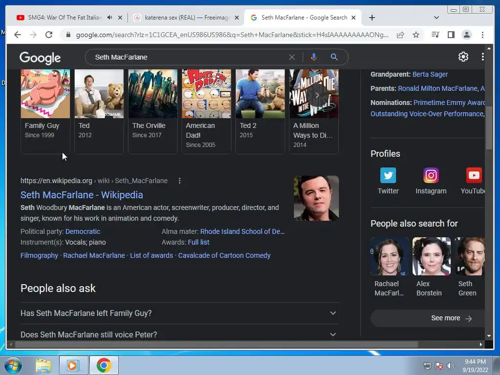This screenshot has height=375, width=500.
Task: Open the Seth MacFarlane - Wikipedia link
Action: click(82, 195)
